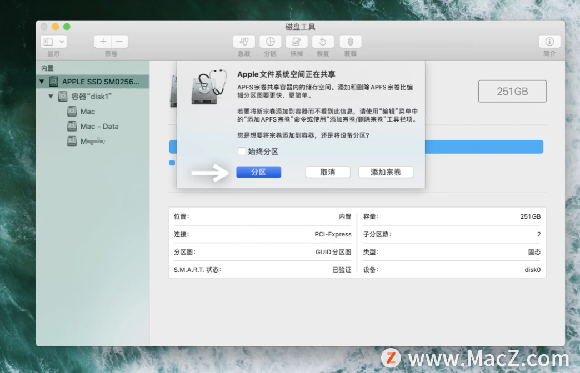This screenshot has height=373, width=580.
Task: Click the Partition (分区) toolbar pie icon
Action: click(x=271, y=42)
